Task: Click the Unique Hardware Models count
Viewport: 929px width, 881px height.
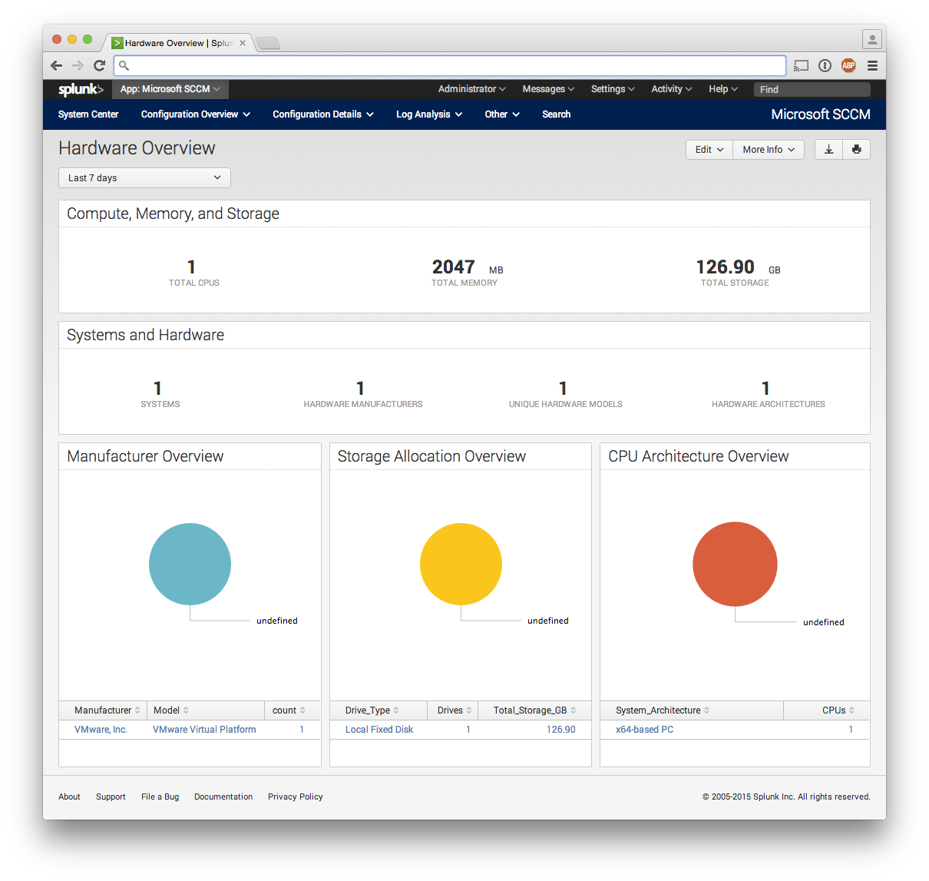Action: (563, 389)
